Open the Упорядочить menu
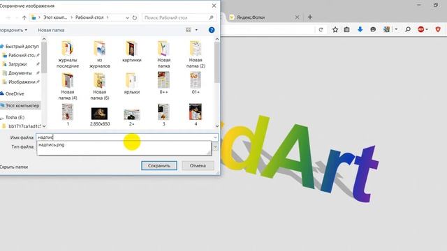Screen dimensions: 447x251 tap(13, 30)
